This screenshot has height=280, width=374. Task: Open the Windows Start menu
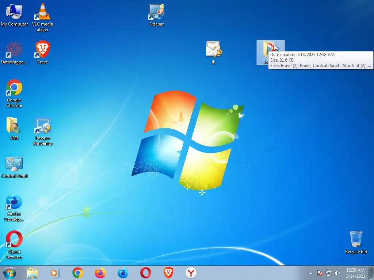click(9, 273)
